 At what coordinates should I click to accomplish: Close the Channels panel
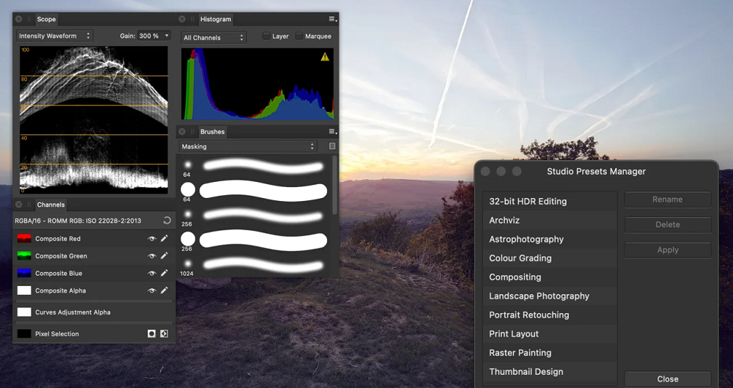click(19, 205)
